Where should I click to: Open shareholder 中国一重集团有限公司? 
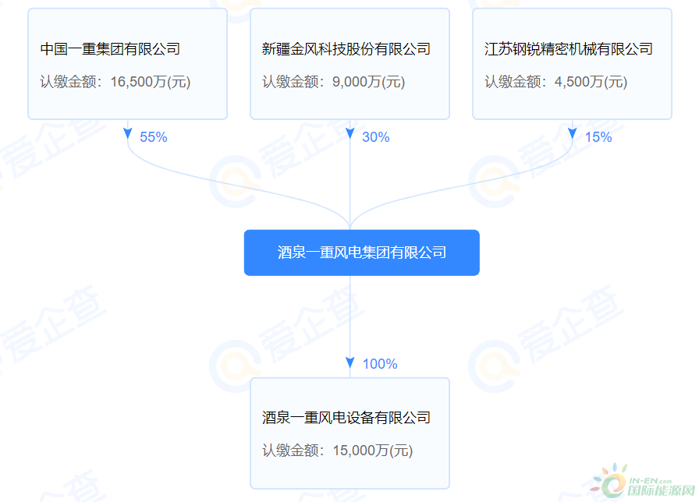tap(110, 49)
